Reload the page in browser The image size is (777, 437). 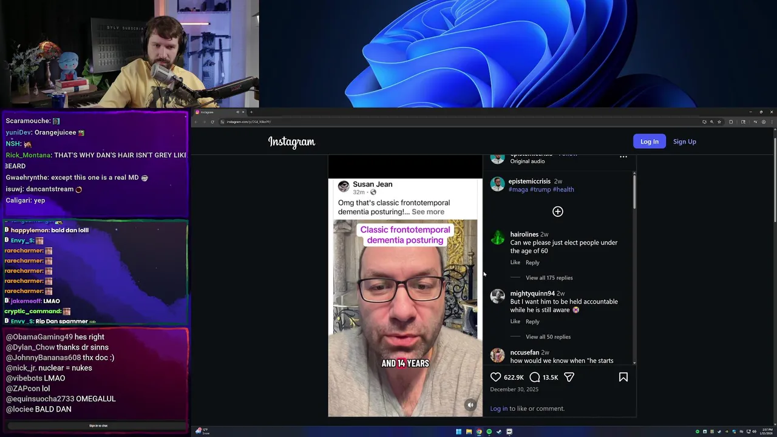click(212, 122)
